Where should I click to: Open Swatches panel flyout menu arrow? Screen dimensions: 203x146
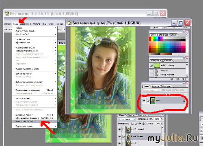click(187, 35)
